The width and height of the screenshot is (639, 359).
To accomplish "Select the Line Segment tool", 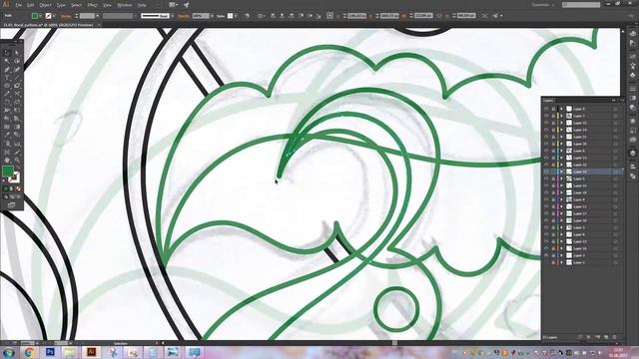I will pyautogui.click(x=17, y=78).
